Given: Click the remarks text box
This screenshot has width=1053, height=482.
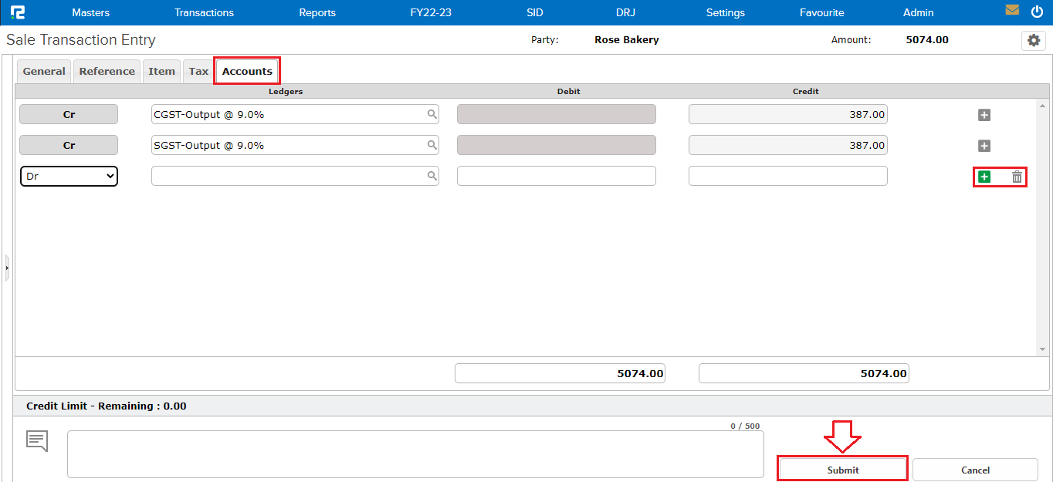Looking at the screenshot, I should click(x=415, y=453).
